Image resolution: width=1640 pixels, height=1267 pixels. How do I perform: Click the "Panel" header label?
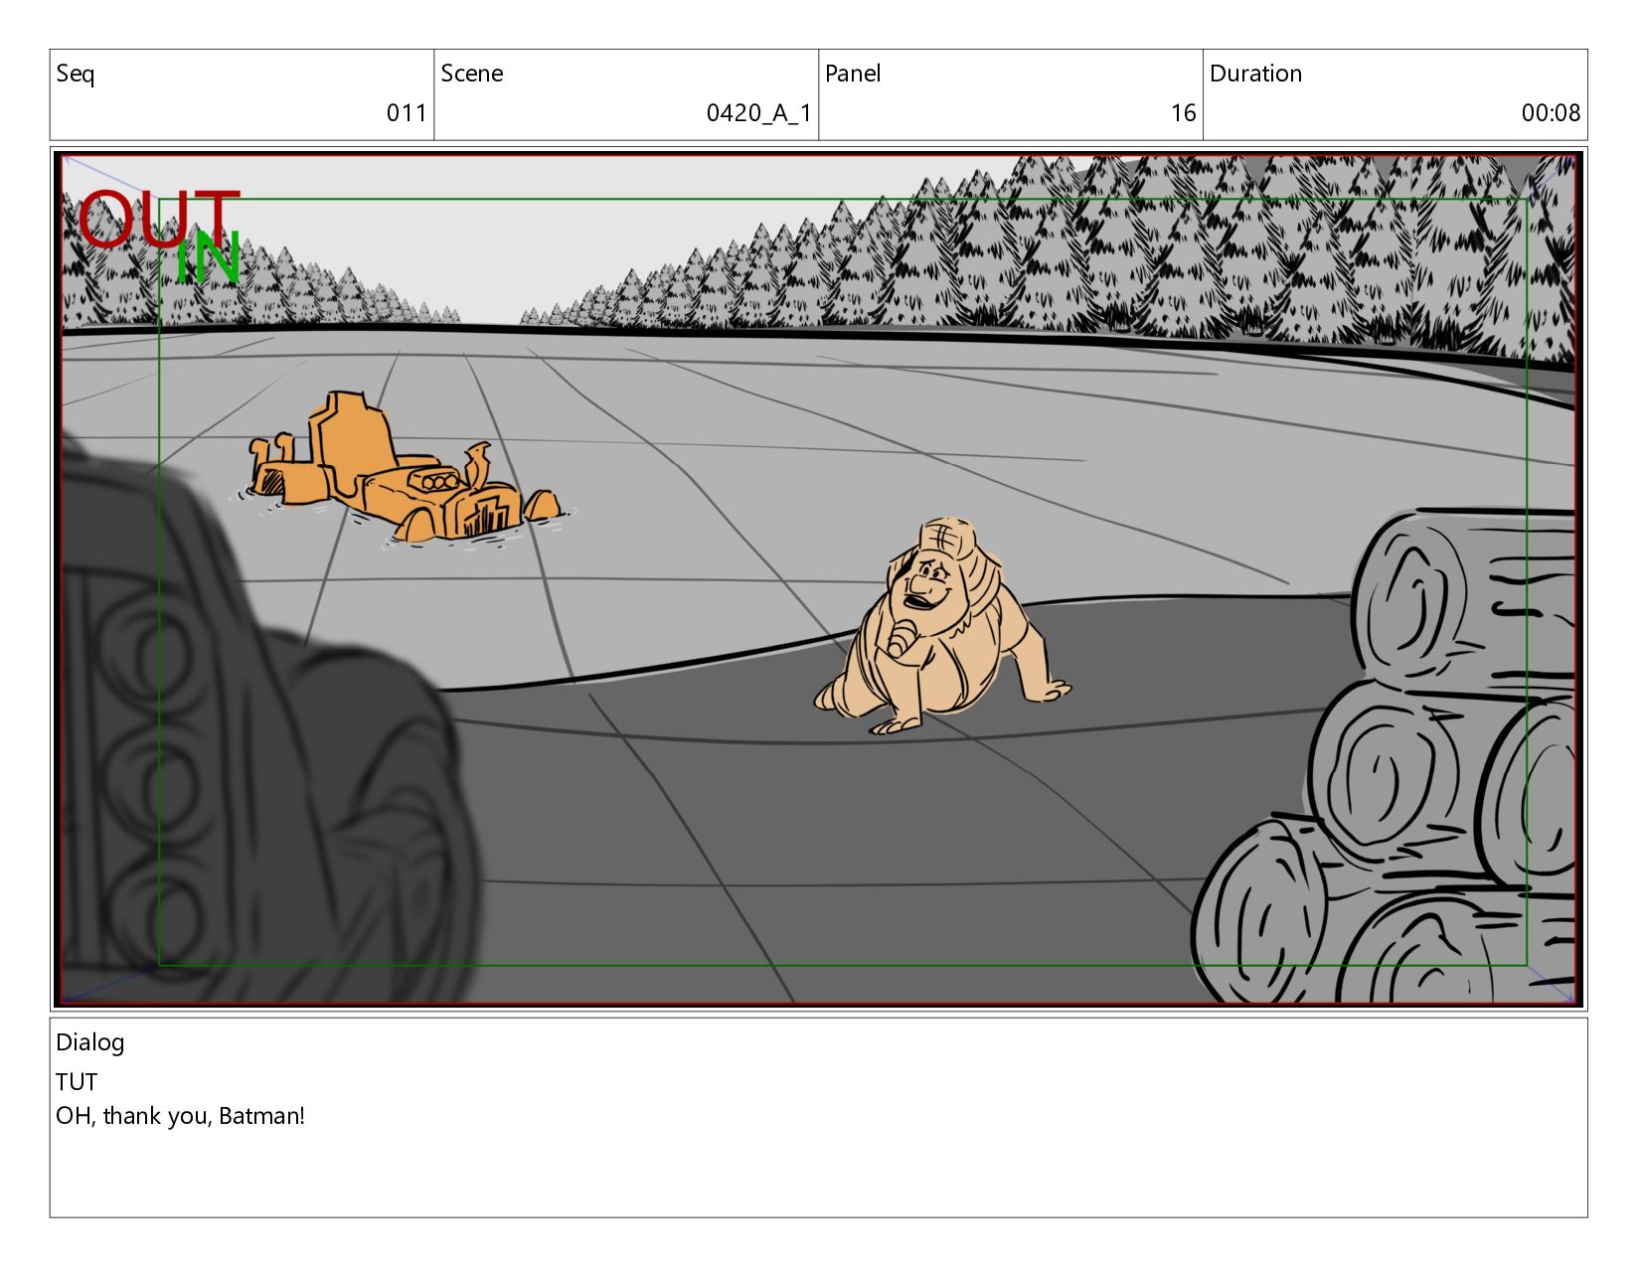click(853, 74)
